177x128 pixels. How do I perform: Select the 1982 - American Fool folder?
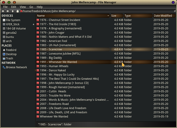point(106,41)
